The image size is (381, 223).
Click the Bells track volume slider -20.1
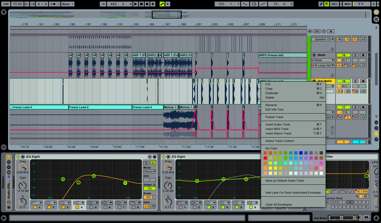[x=344, y=60]
